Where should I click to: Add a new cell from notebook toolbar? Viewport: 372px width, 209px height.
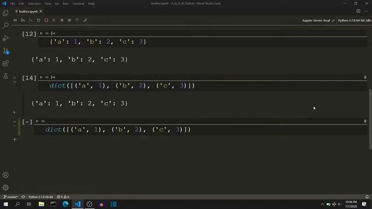coord(54,20)
